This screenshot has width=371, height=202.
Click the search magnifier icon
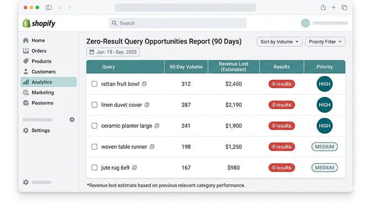(x=114, y=23)
